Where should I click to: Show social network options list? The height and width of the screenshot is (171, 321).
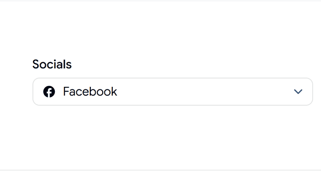click(173, 92)
